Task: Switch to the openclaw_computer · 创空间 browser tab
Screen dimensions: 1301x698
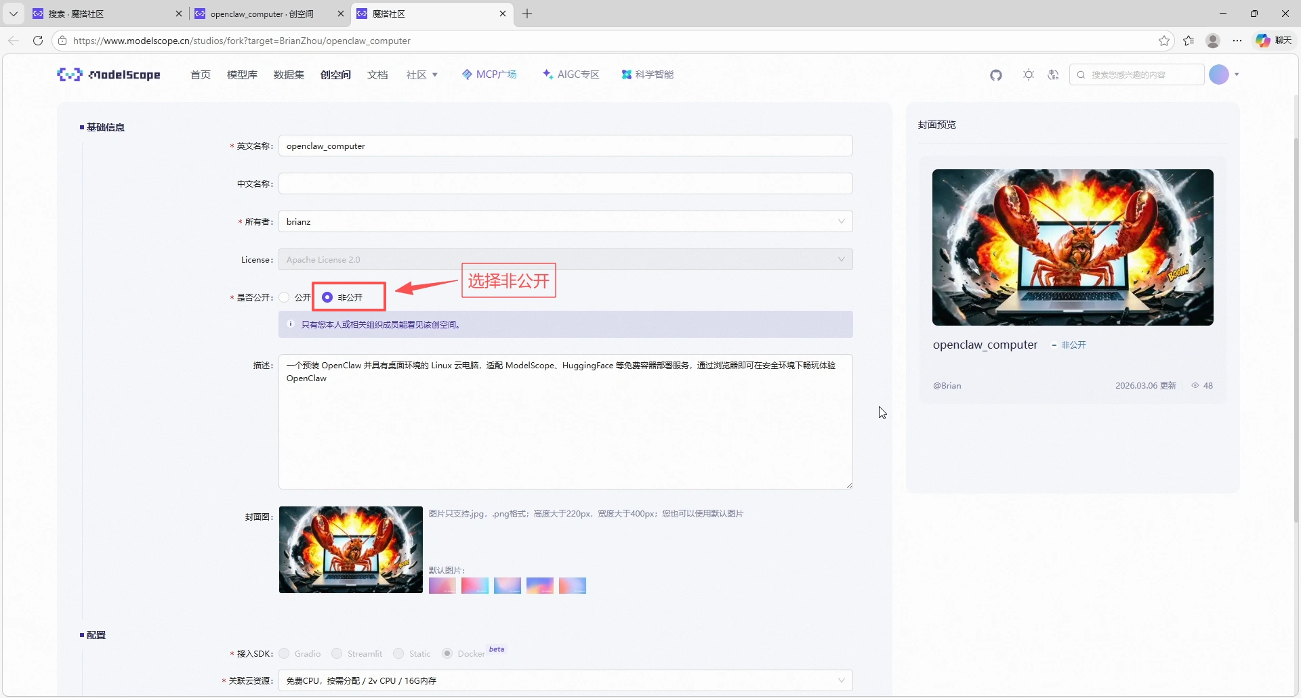Action: pyautogui.click(x=269, y=14)
